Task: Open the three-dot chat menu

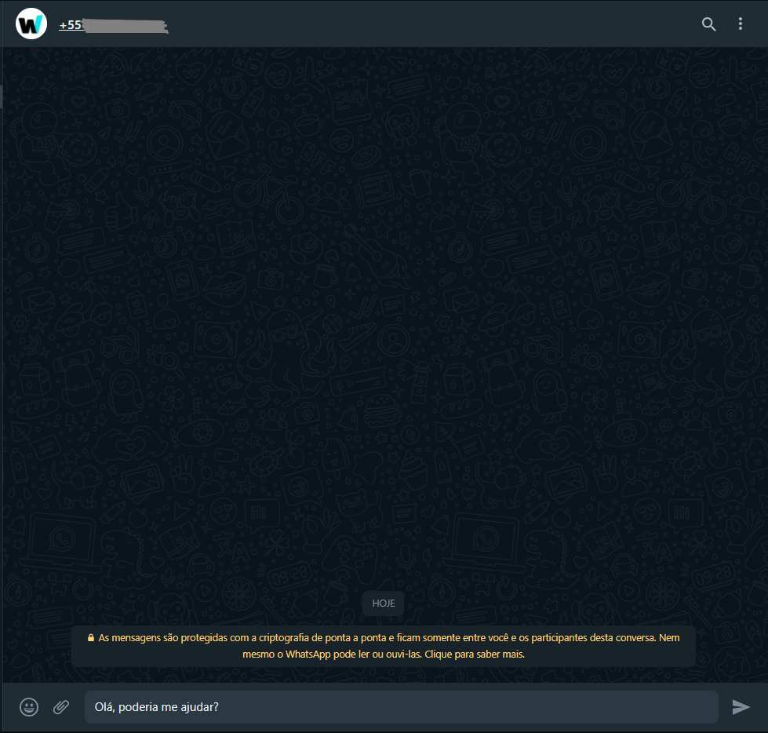Action: click(x=740, y=24)
